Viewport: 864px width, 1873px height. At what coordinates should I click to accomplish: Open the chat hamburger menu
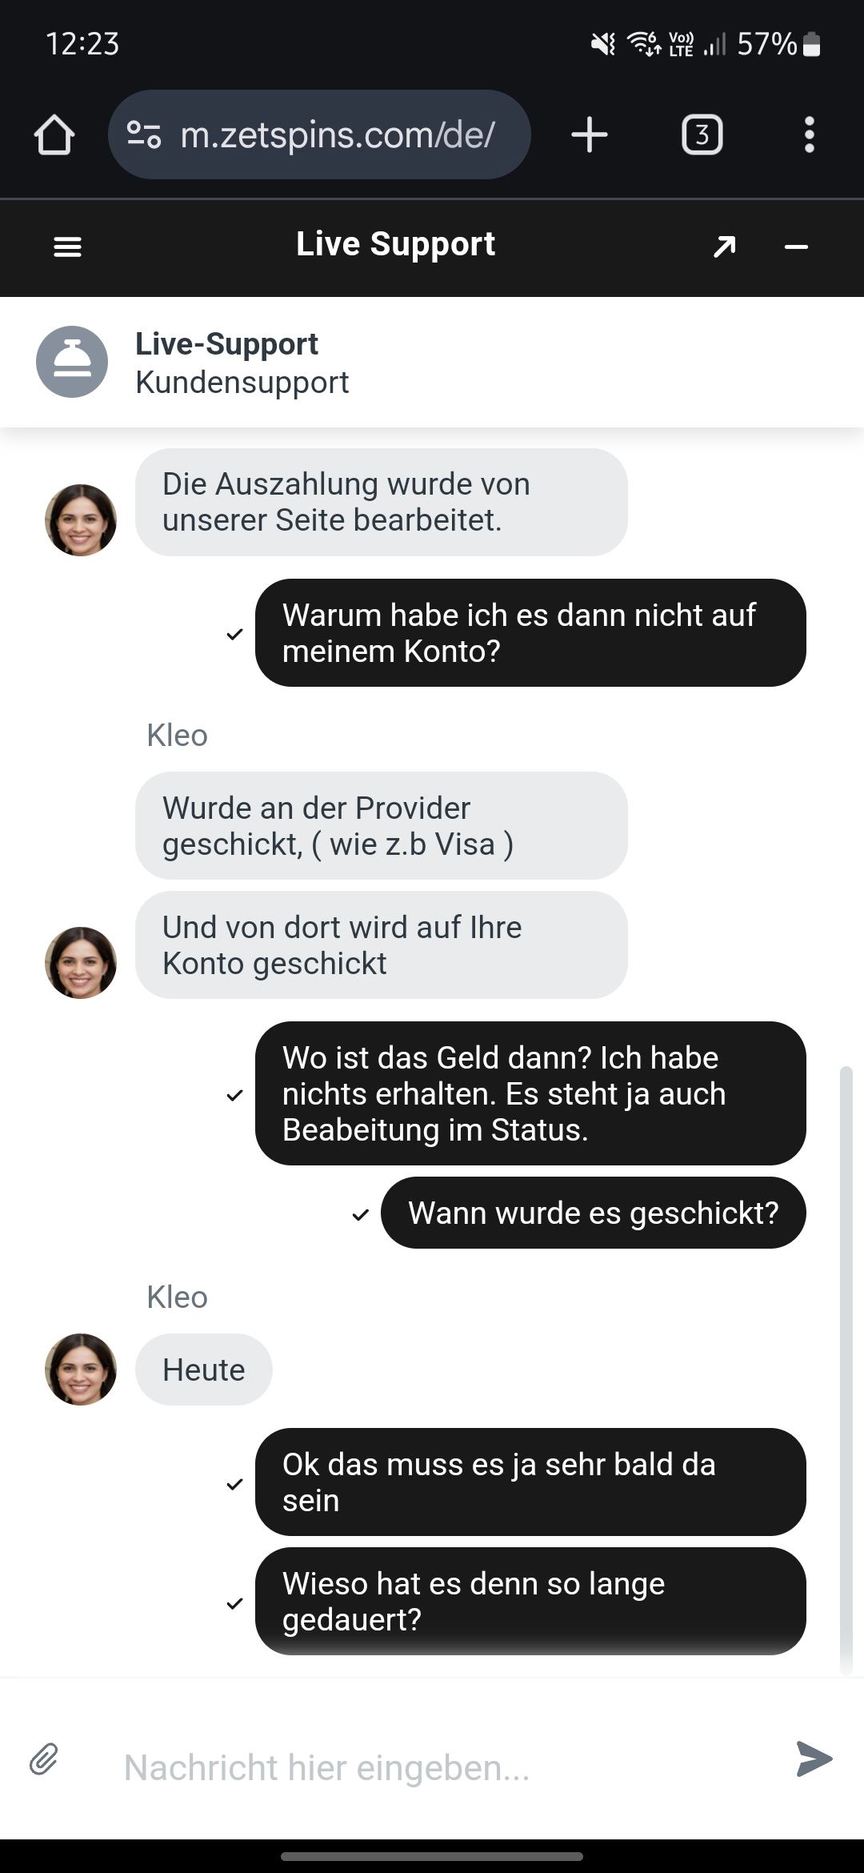(67, 247)
